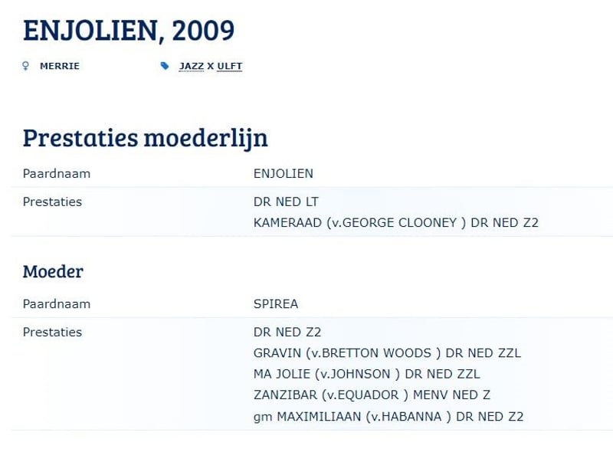Click the Paardnaam label under Prestaties moederlijn
Screen dimensions: 613x449
point(57,173)
